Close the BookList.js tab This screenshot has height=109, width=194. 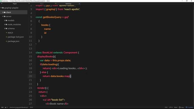coord(79,4)
